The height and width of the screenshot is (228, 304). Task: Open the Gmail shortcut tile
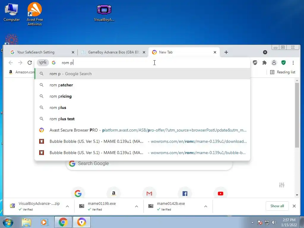coord(149,193)
